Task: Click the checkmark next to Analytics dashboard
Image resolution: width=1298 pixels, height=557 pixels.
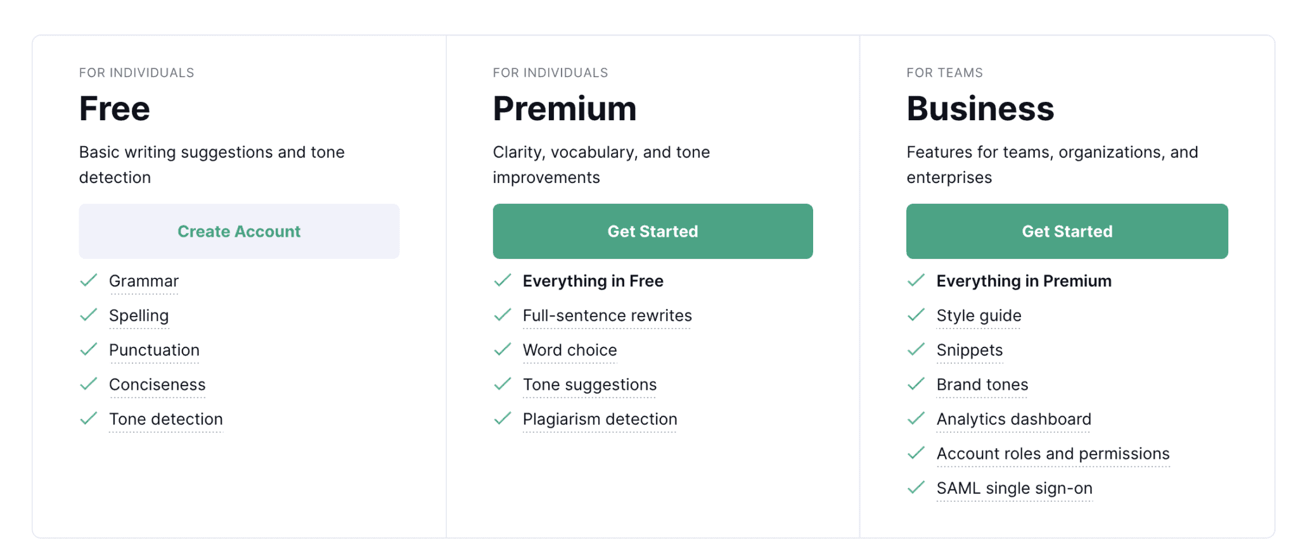Action: click(x=916, y=418)
